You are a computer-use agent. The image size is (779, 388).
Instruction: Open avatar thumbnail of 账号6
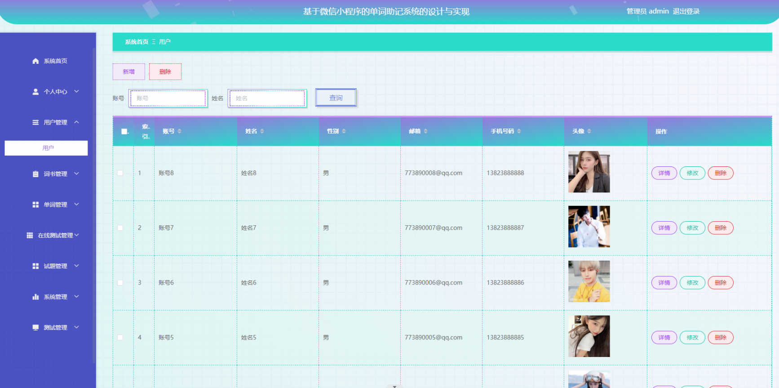[x=589, y=281]
